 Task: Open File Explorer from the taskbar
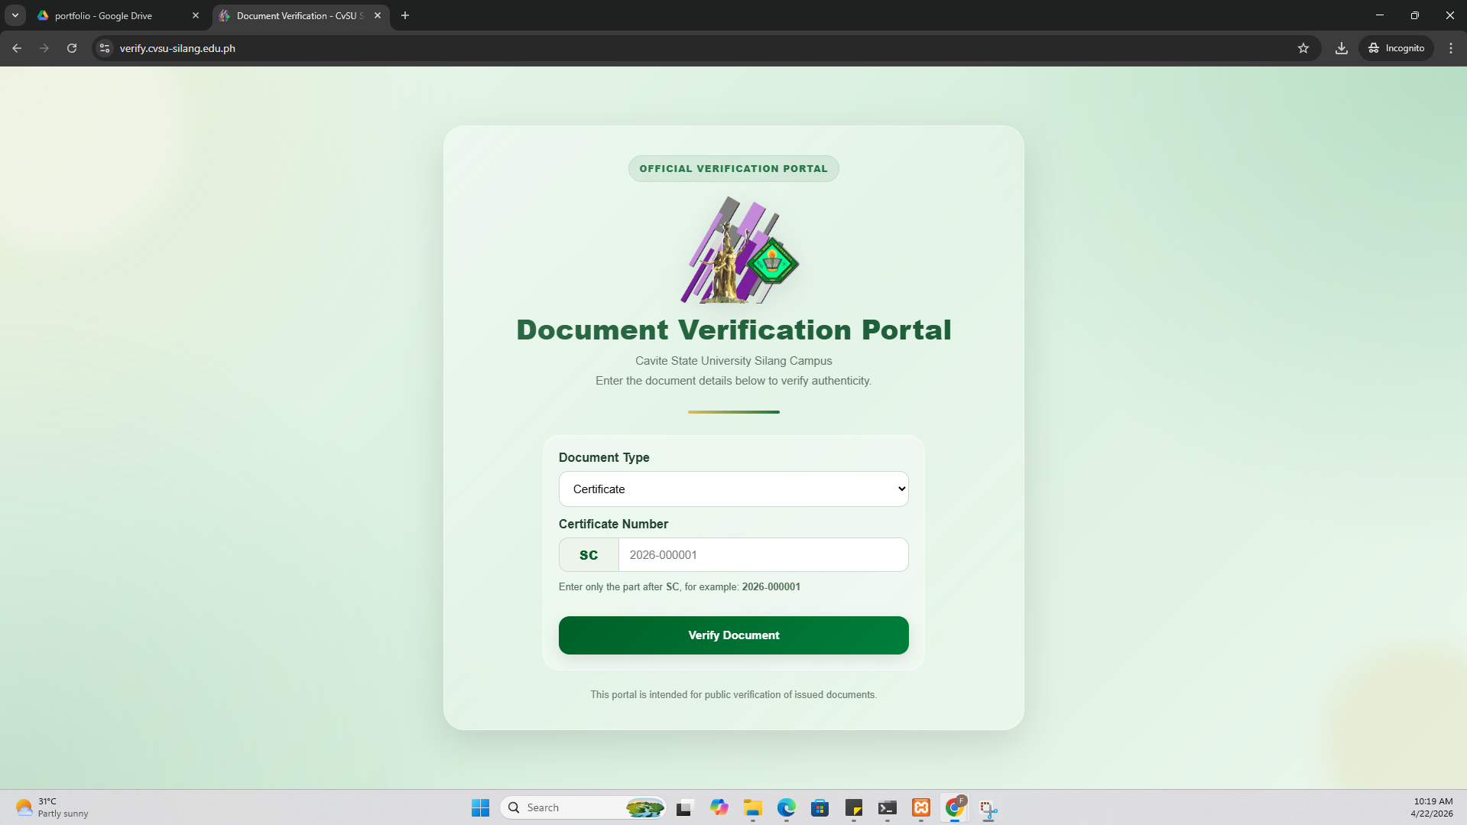(753, 807)
